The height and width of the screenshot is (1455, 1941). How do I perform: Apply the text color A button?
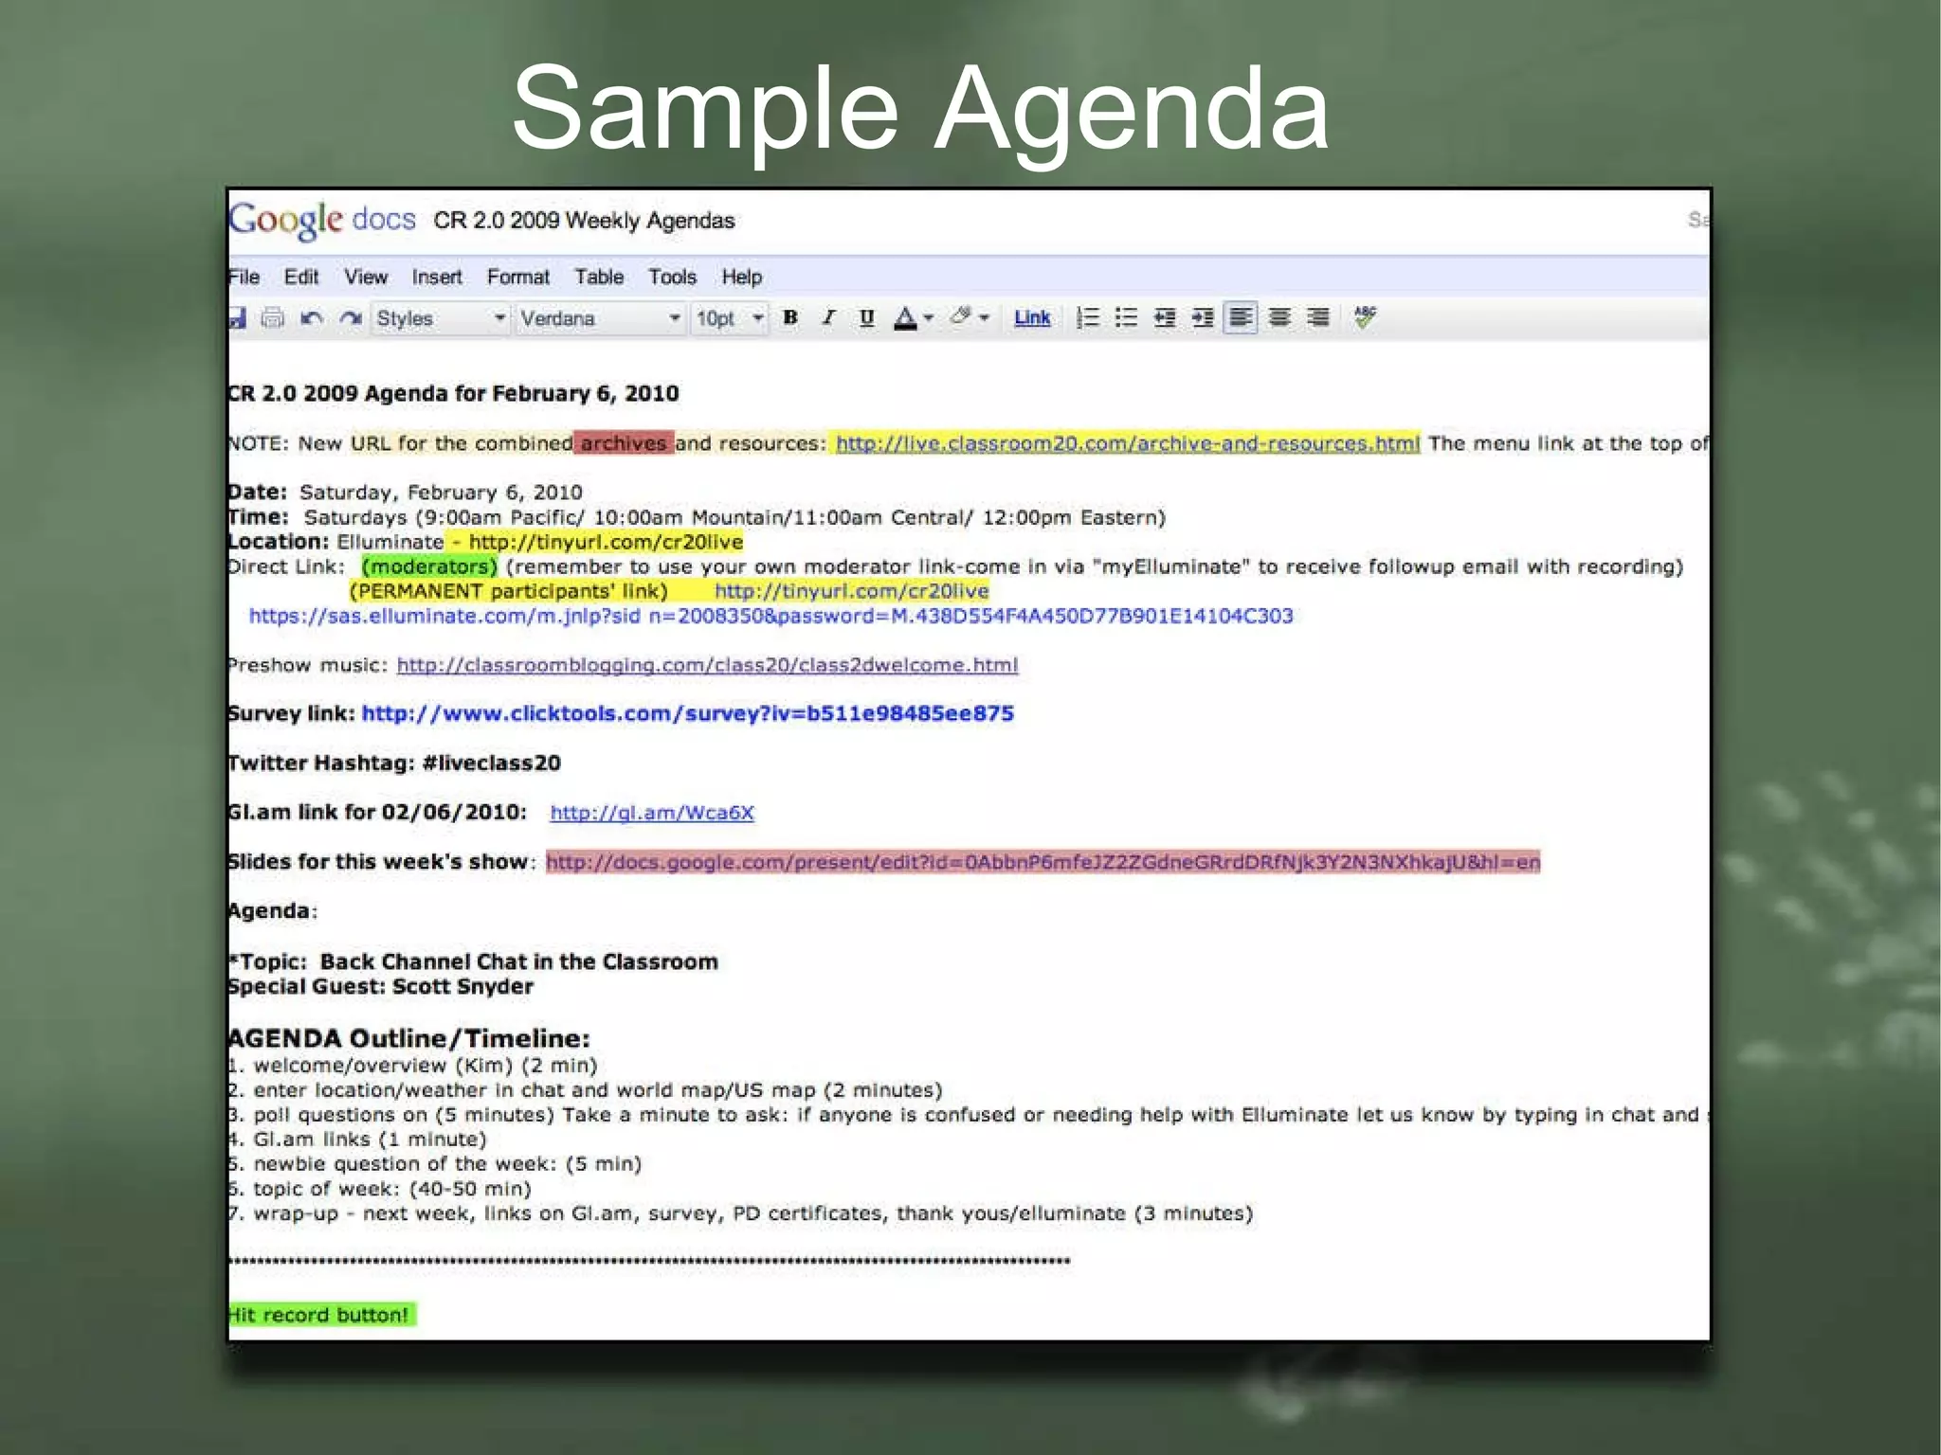(905, 318)
